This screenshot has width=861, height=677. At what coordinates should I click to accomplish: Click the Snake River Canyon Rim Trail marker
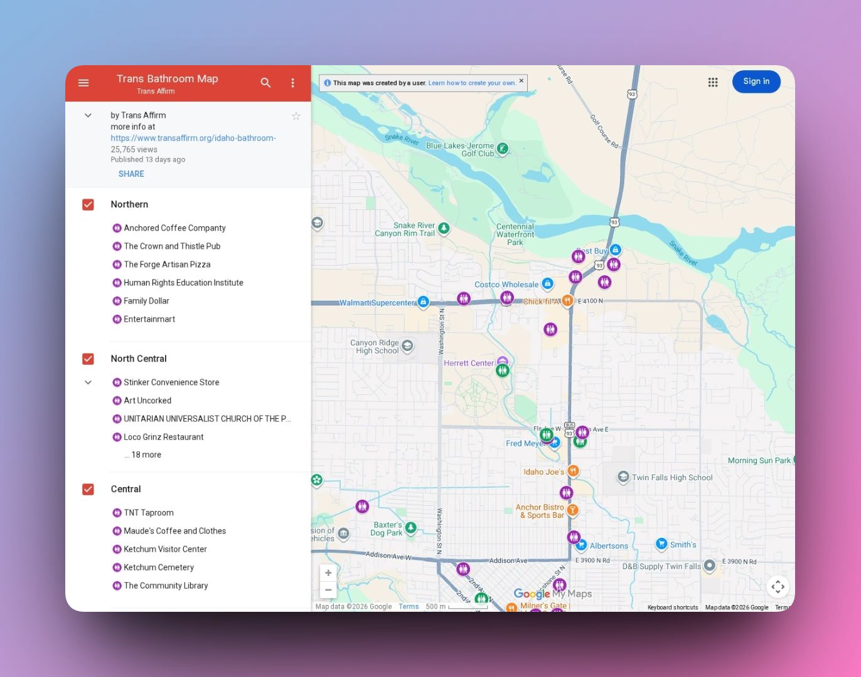444,228
